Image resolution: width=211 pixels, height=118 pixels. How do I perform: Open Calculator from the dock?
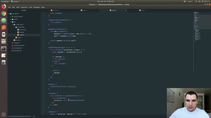[x=4, y=62]
